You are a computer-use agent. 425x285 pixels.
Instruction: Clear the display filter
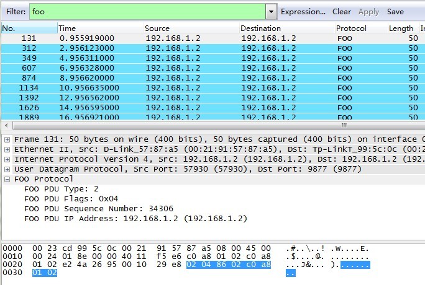pos(342,12)
